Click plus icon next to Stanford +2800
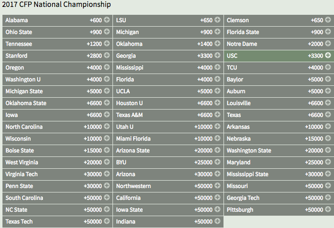This screenshot has height=228, width=334. click(x=107, y=55)
